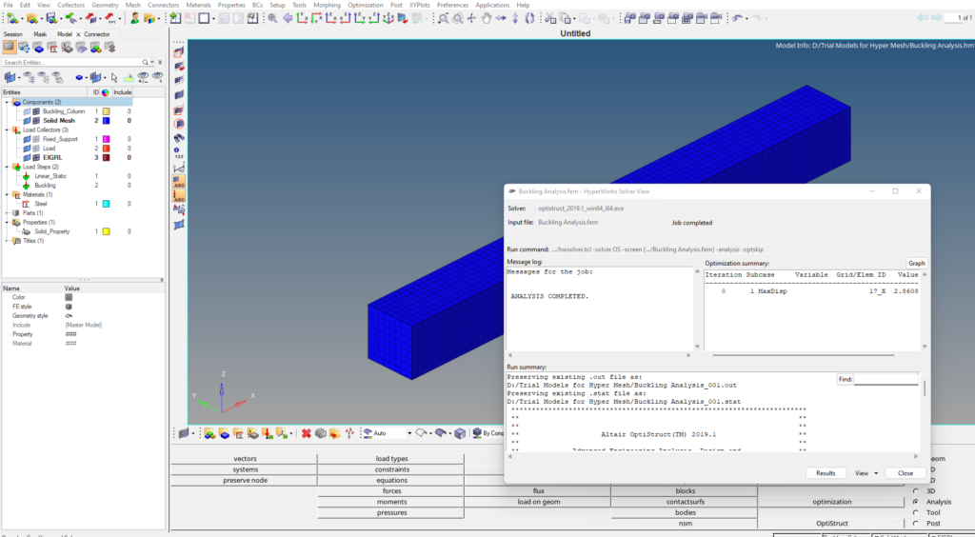Image resolution: width=975 pixels, height=537 pixels.
Task: Collapse the Load Steps (2) tree node
Action: tap(7, 167)
